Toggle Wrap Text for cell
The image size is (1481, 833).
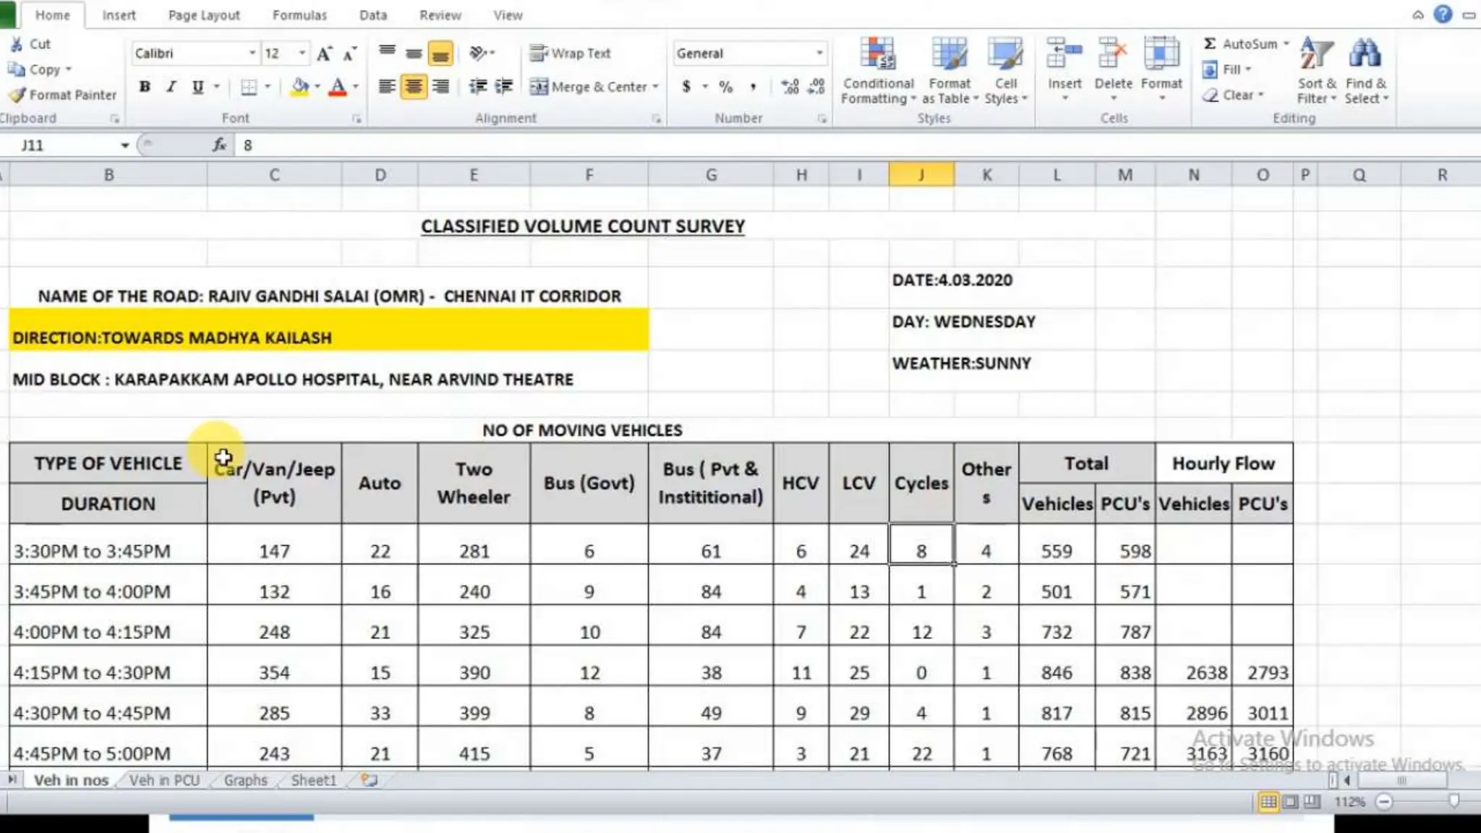pyautogui.click(x=570, y=54)
